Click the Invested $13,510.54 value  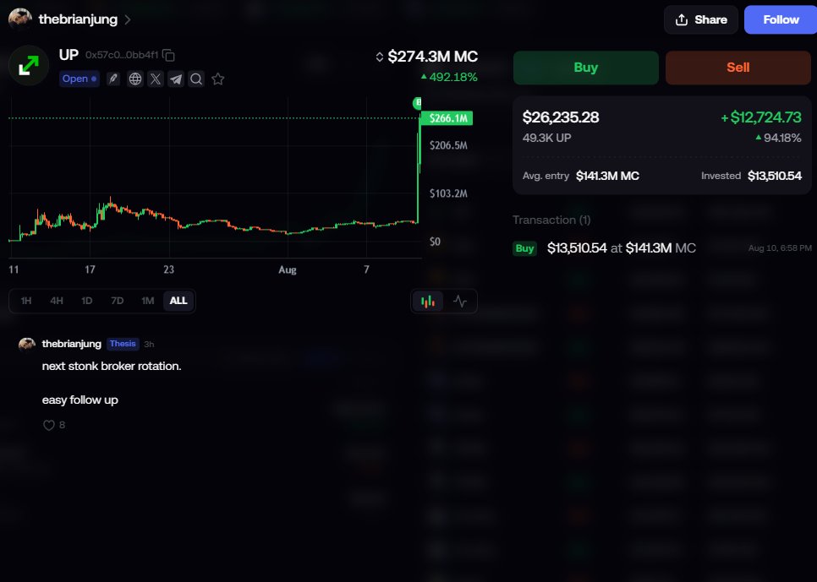pyautogui.click(x=774, y=176)
